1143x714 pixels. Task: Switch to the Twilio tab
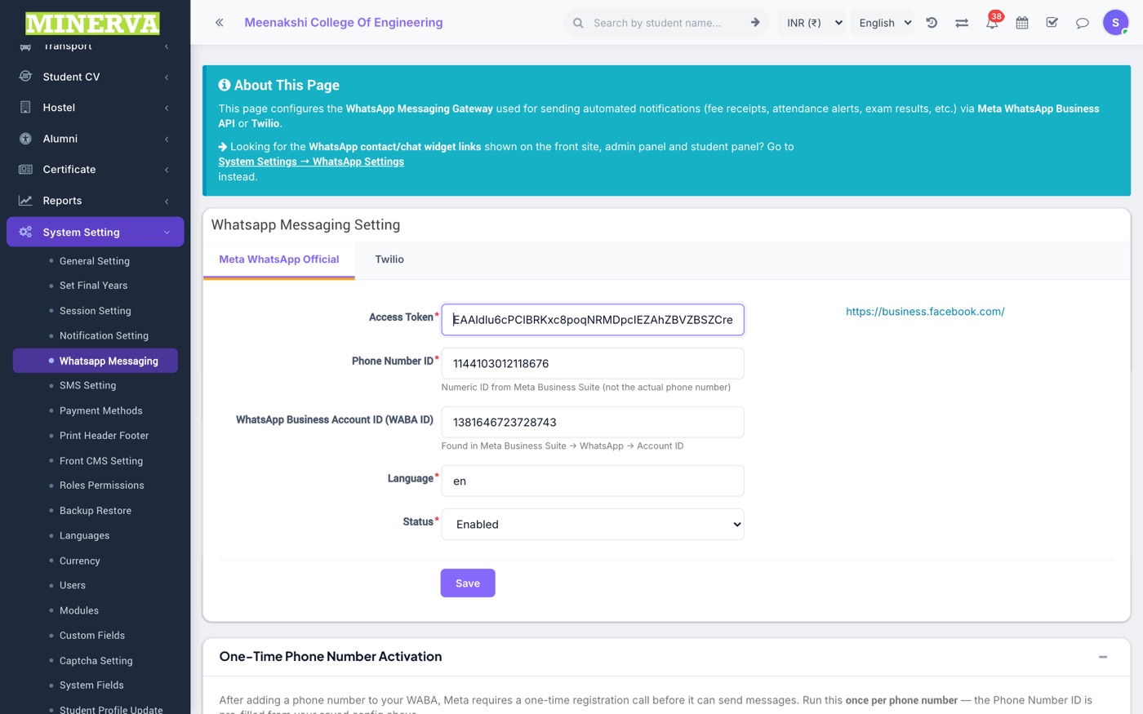tap(389, 259)
